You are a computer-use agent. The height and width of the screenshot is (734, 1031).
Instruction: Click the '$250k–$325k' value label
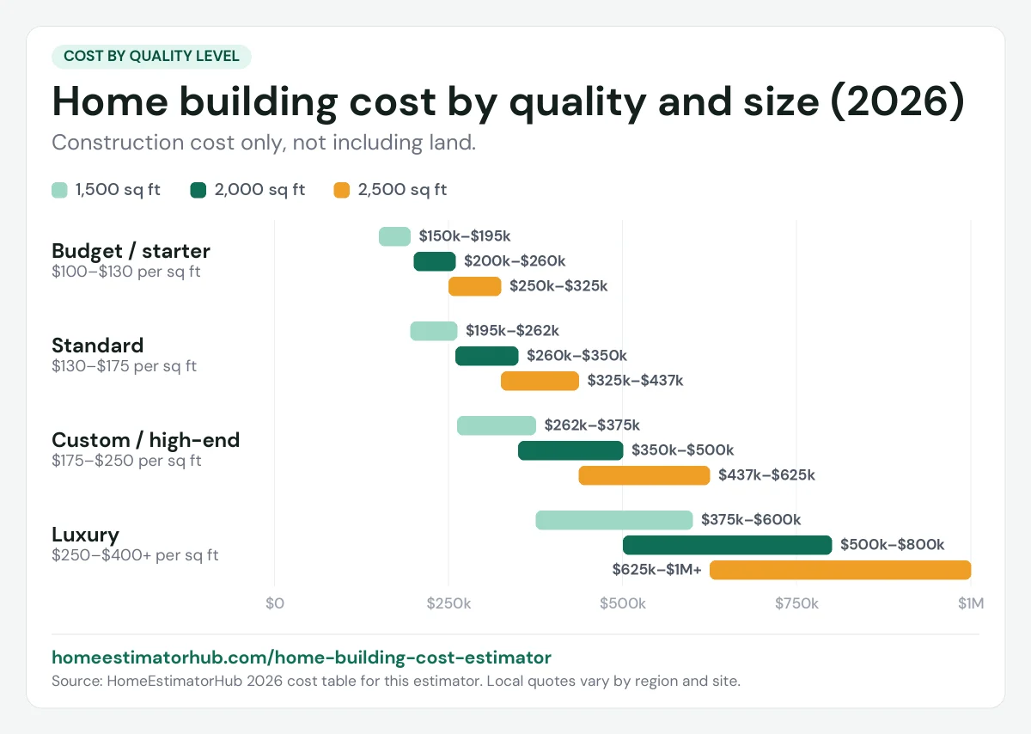tap(558, 286)
